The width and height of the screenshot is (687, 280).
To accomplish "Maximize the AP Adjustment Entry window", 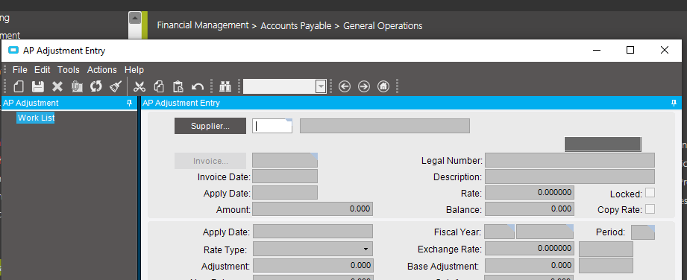I will pyautogui.click(x=630, y=50).
